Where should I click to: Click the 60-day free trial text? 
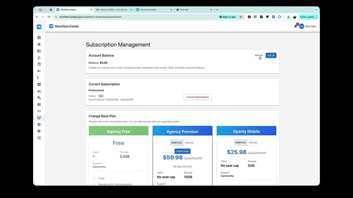pos(183,167)
